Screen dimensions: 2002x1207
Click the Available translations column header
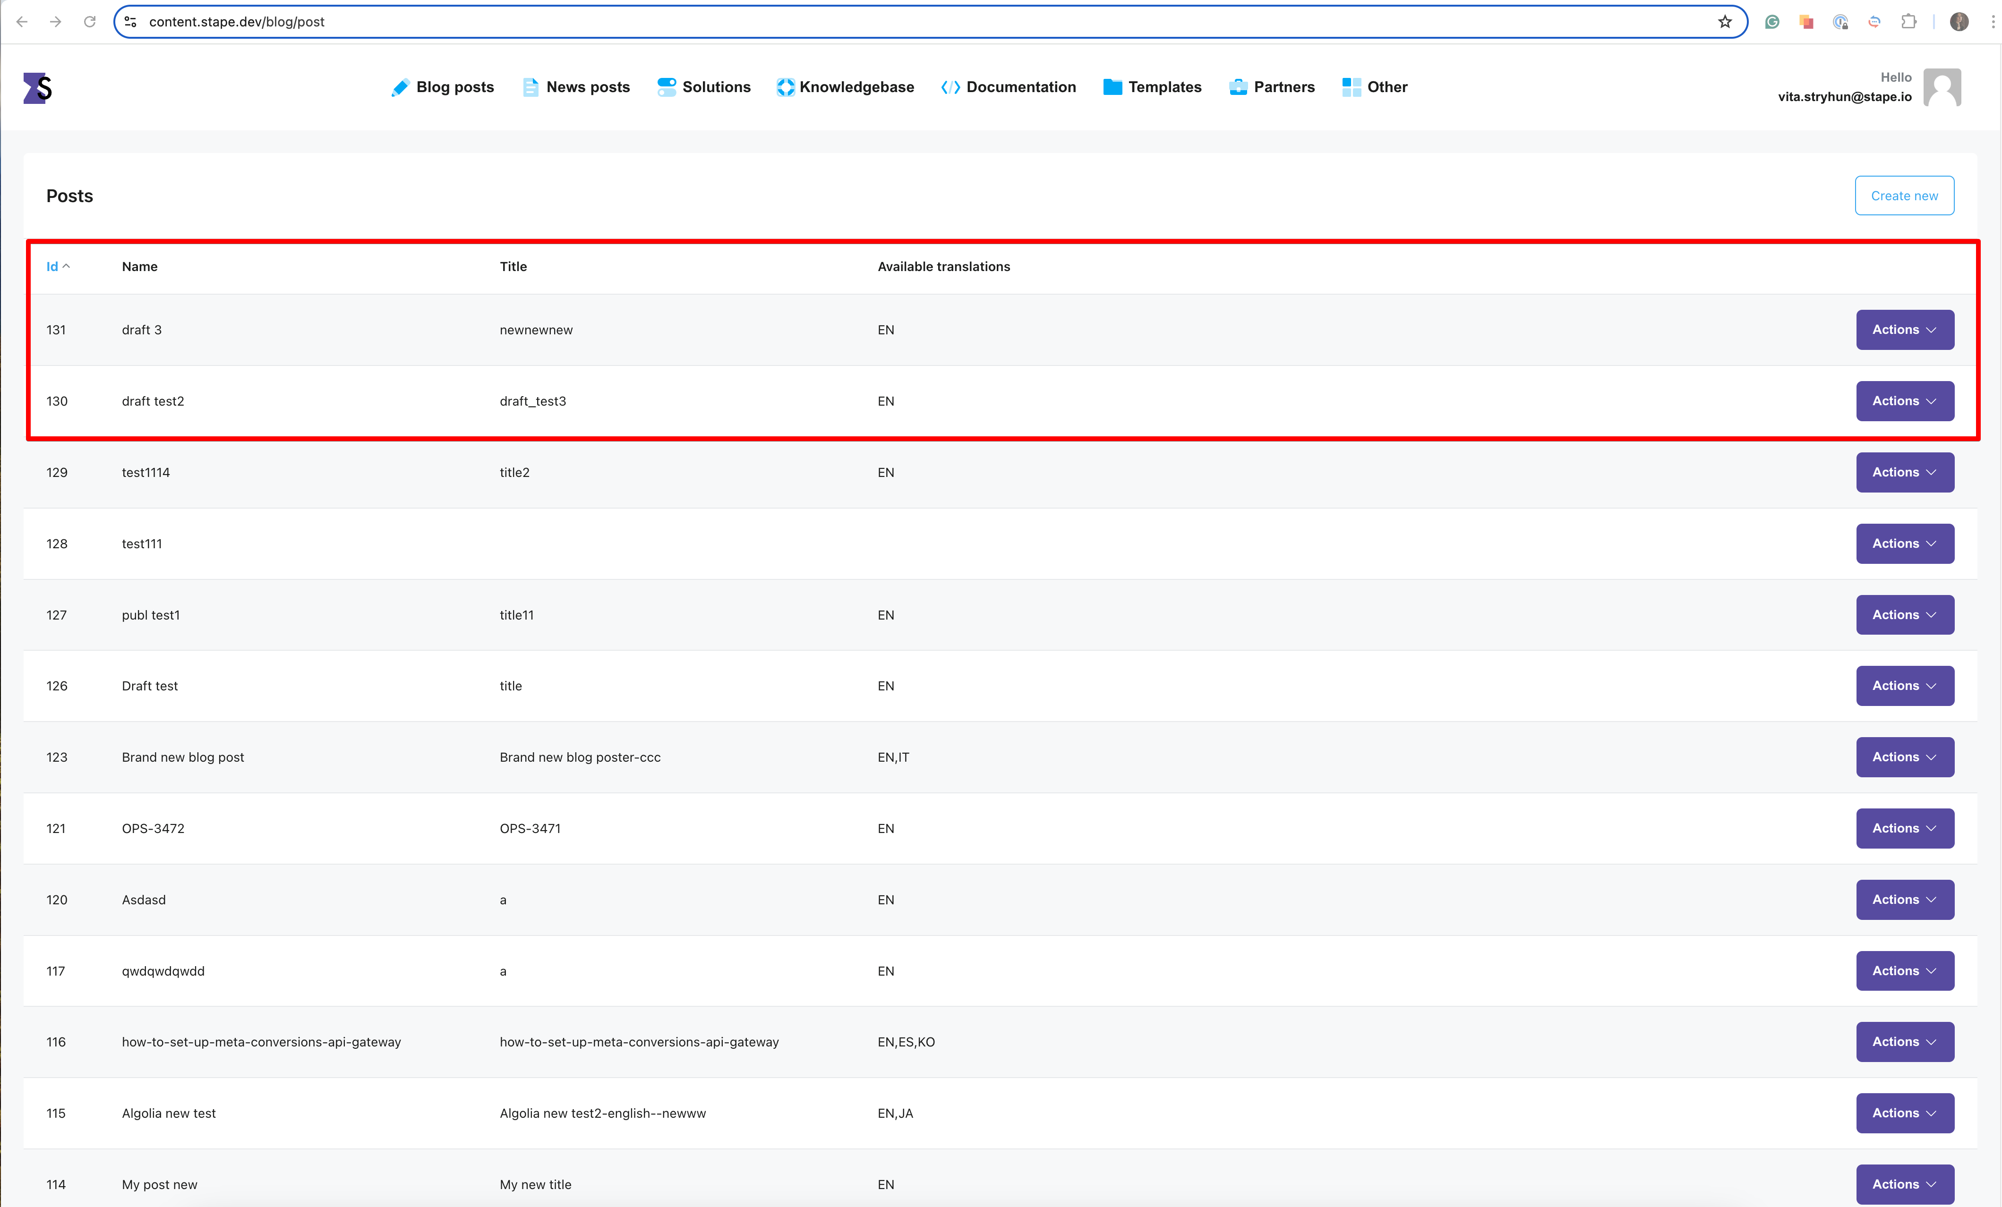944,266
